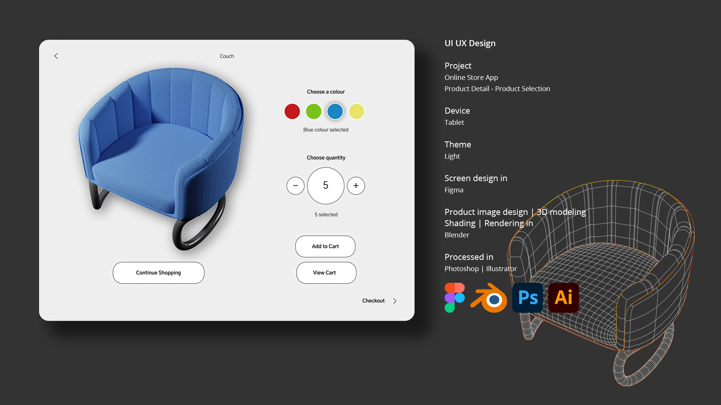Click the Blender logo icon

click(x=489, y=298)
